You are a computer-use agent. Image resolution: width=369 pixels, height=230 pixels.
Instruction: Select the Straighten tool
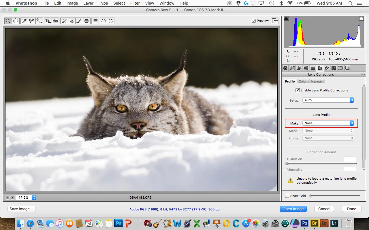(x=55, y=21)
